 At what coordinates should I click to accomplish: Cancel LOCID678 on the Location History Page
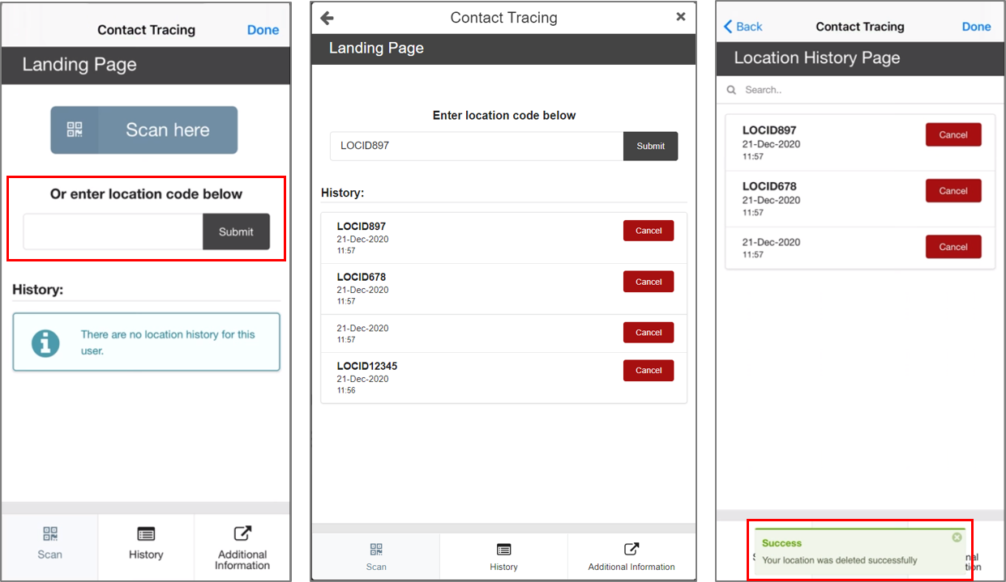(x=952, y=191)
